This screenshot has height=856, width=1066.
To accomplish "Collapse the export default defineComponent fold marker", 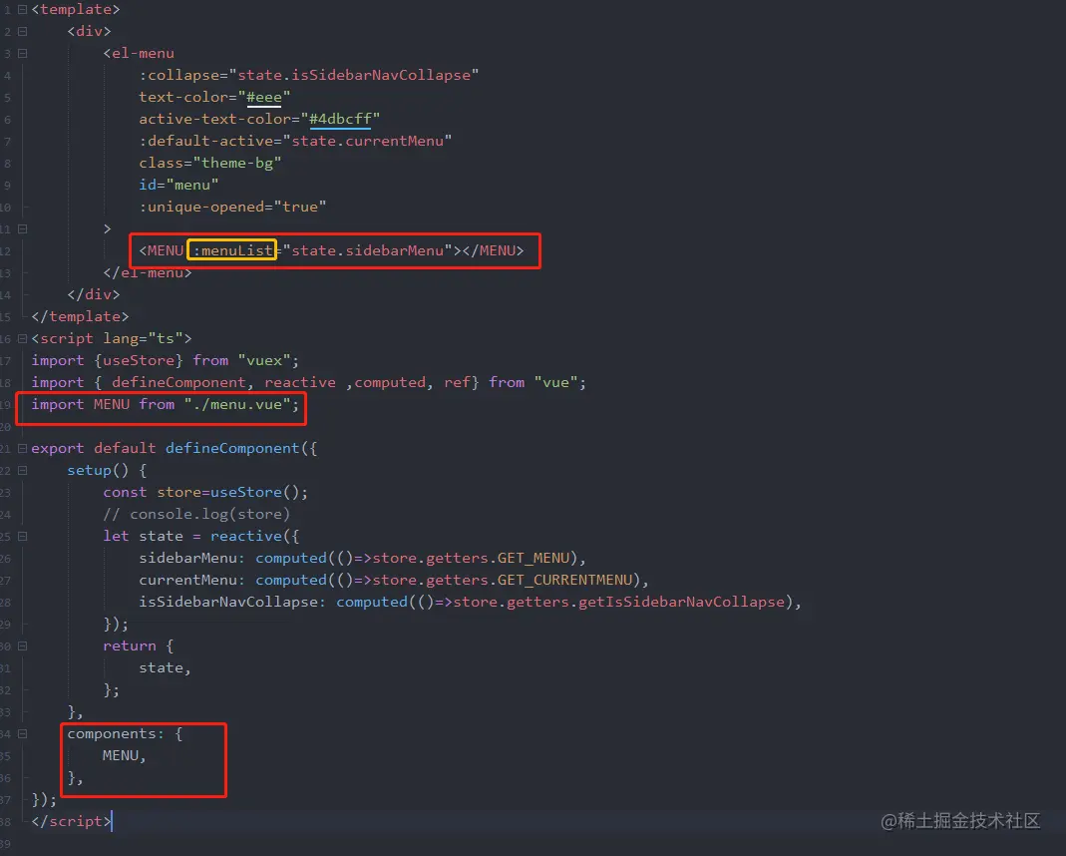I will pos(22,449).
